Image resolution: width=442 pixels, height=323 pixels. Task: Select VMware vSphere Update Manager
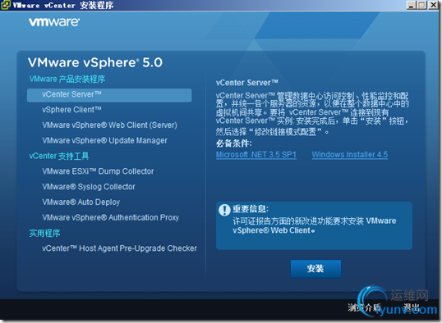click(104, 140)
